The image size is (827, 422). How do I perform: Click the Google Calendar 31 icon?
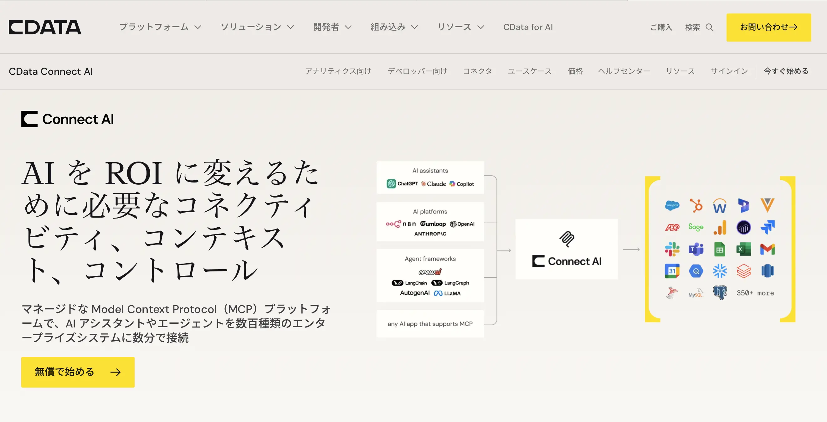(672, 271)
